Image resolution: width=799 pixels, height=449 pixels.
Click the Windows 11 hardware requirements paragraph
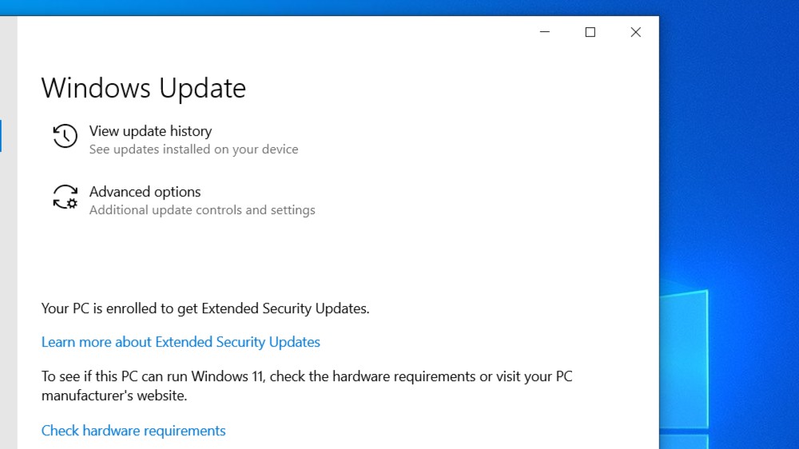pos(307,386)
